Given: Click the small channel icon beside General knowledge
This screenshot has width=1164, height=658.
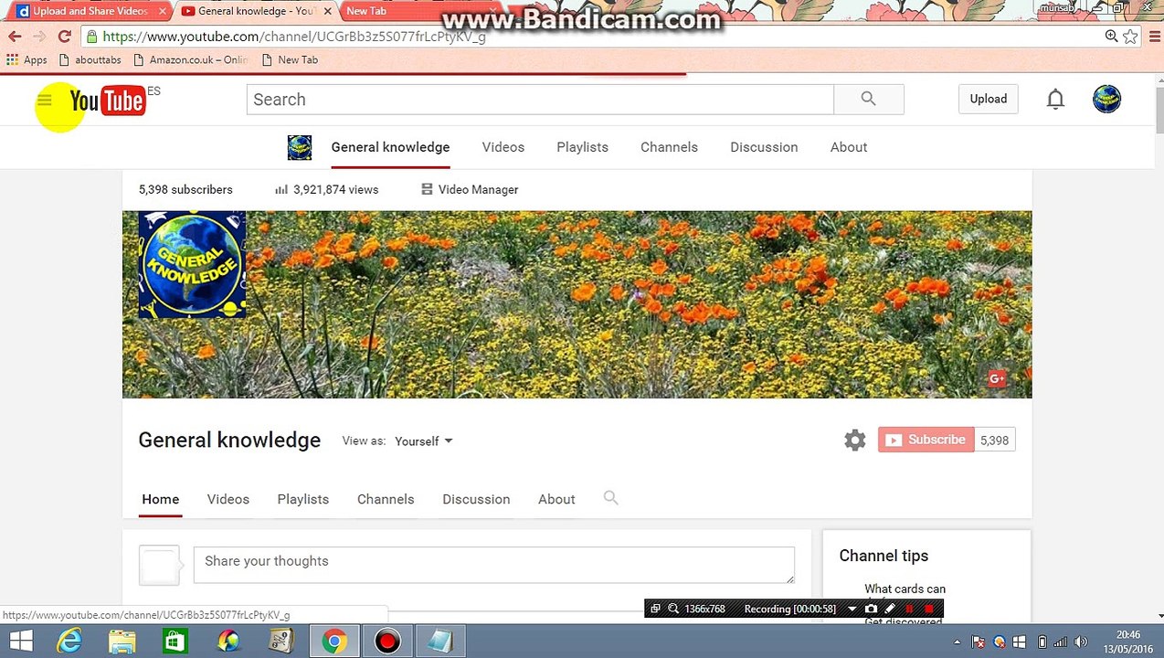Looking at the screenshot, I should coord(300,147).
